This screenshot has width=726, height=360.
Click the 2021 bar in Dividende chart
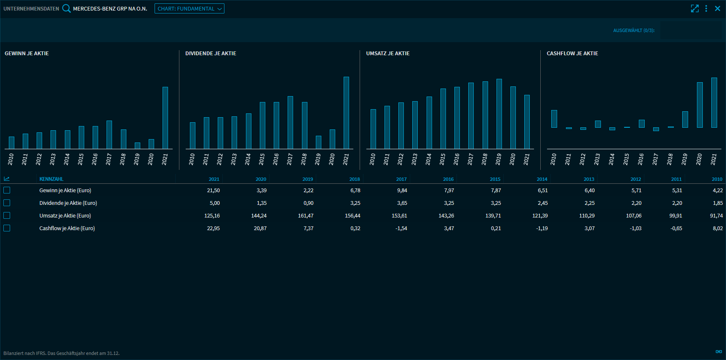click(x=346, y=113)
